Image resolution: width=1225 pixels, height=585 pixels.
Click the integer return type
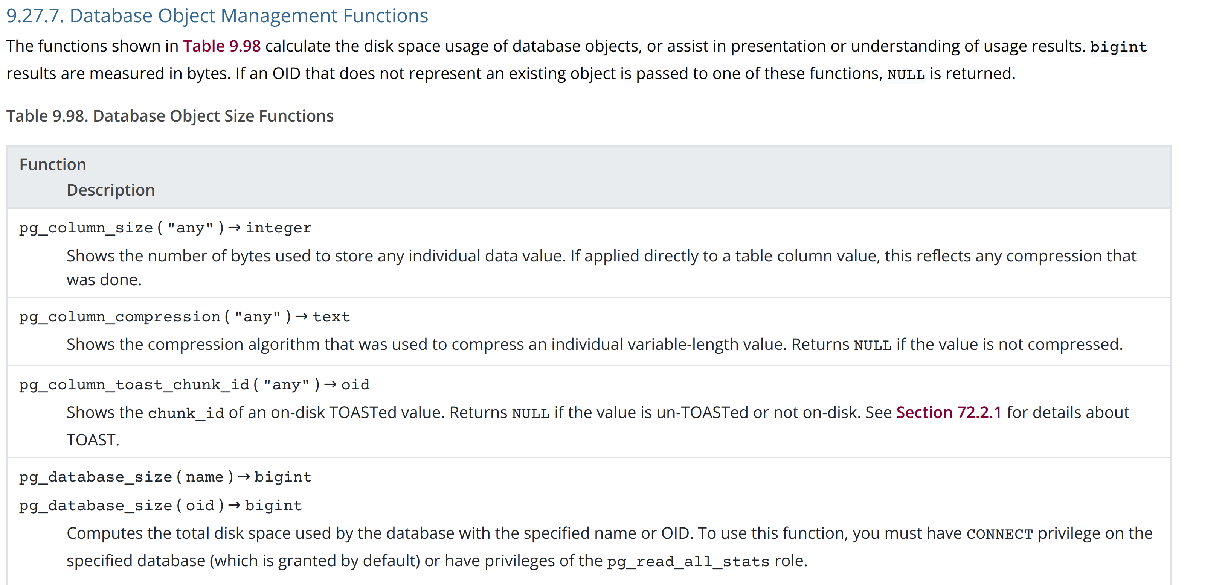(x=278, y=228)
